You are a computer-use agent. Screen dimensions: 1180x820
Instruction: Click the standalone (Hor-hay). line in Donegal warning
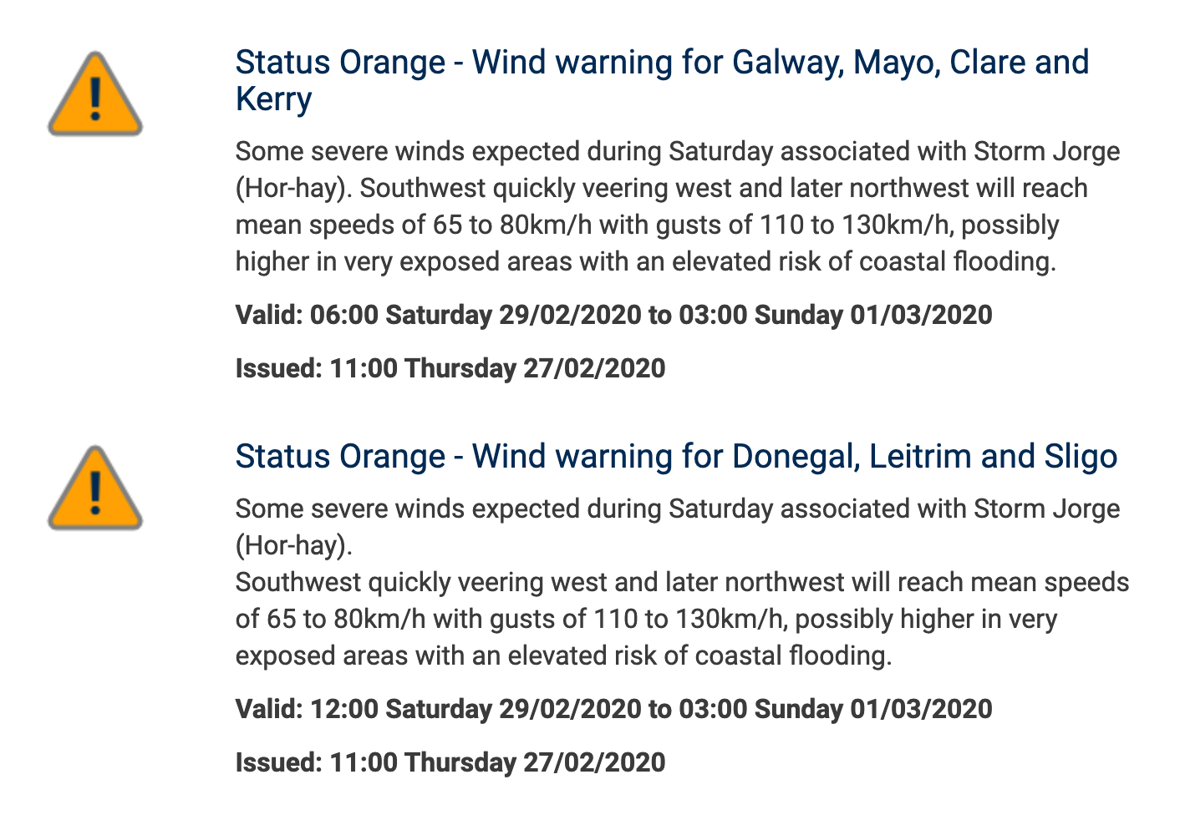point(294,545)
